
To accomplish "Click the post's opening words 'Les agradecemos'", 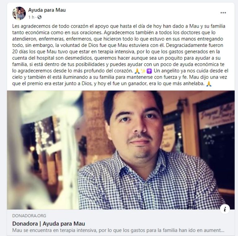I will pyautogui.click(x=31, y=26).
